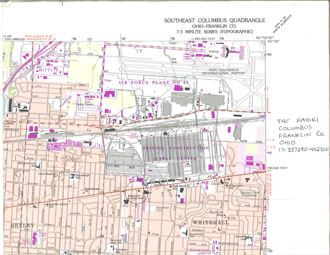The height and width of the screenshot is (255, 330).
Task: Select the Port Columbus International Airport label
Action: pyautogui.click(x=224, y=72)
